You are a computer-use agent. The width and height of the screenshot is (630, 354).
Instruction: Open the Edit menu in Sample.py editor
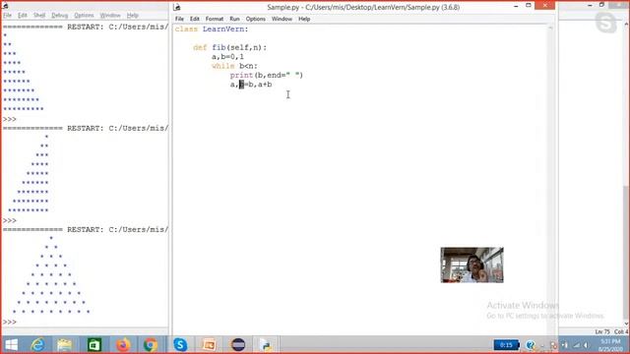195,19
